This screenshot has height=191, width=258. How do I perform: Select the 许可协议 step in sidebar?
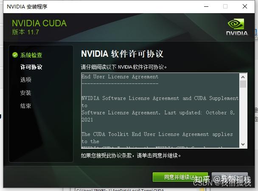click(31, 67)
